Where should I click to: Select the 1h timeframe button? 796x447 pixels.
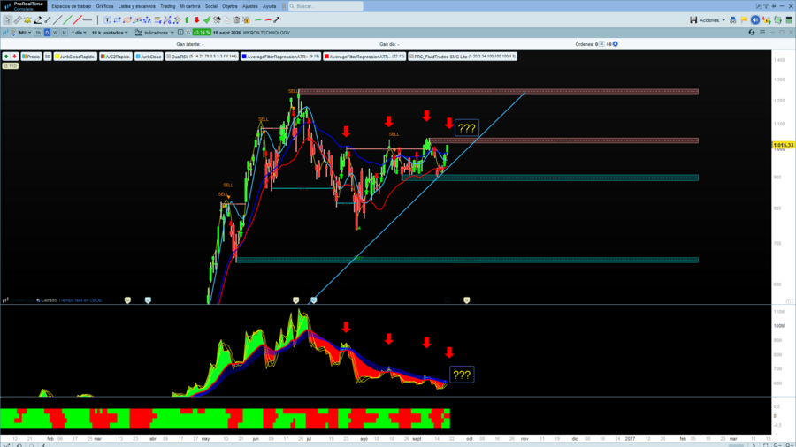[38, 33]
